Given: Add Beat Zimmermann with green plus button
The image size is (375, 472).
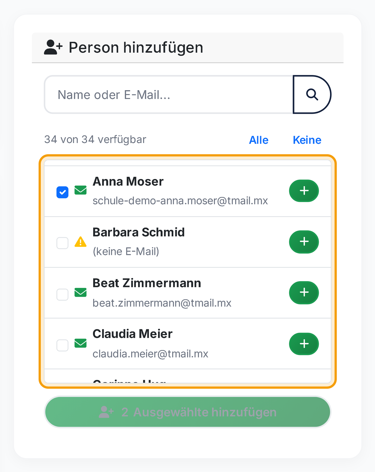Looking at the screenshot, I should [x=304, y=292].
